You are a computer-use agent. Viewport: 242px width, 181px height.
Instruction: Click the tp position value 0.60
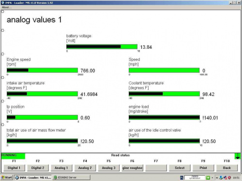tap(85, 118)
